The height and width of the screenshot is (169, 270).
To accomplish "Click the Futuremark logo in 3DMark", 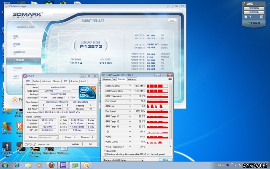I will [15, 100].
